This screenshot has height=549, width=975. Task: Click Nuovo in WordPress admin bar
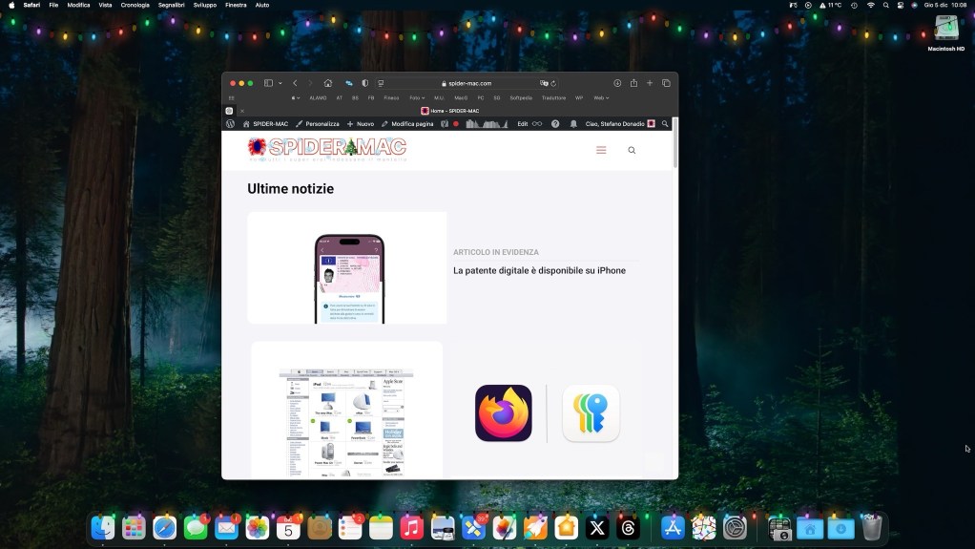pyautogui.click(x=361, y=124)
